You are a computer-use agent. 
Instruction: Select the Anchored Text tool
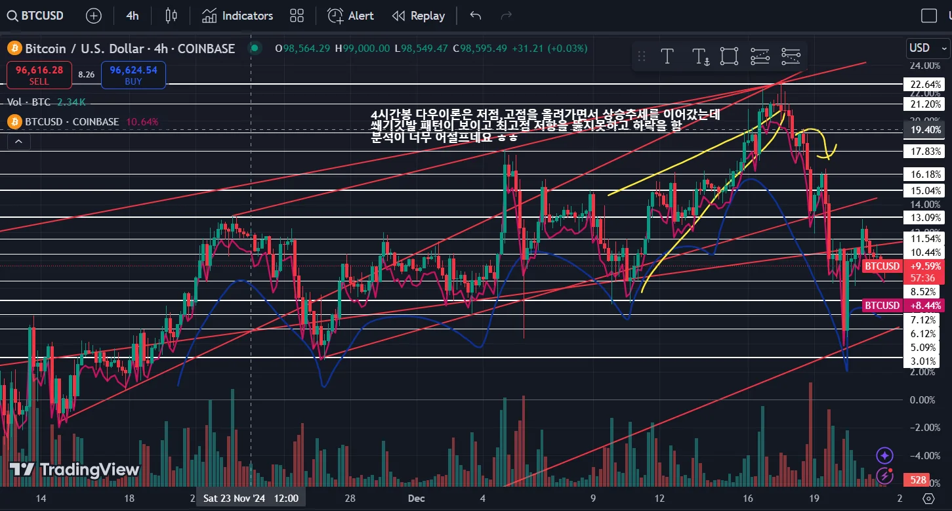(x=701, y=56)
